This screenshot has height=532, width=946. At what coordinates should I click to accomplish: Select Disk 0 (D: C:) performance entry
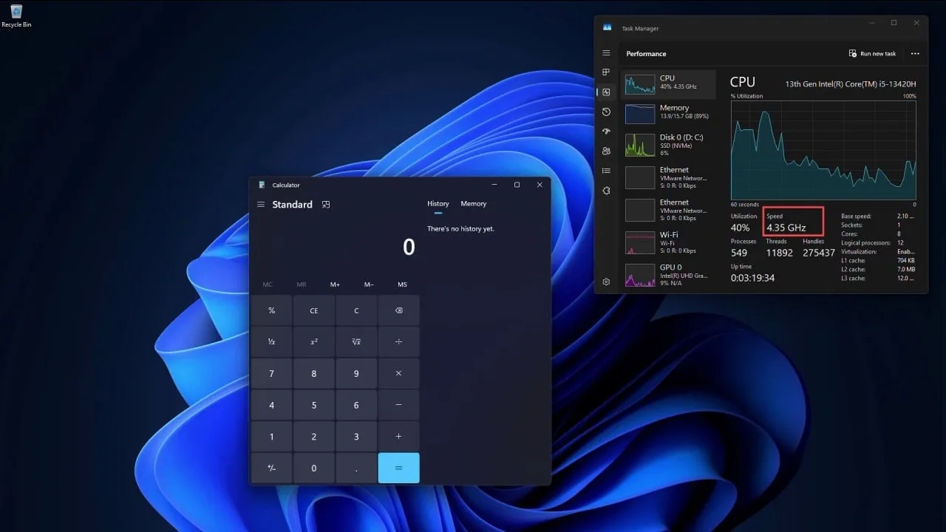[669, 145]
